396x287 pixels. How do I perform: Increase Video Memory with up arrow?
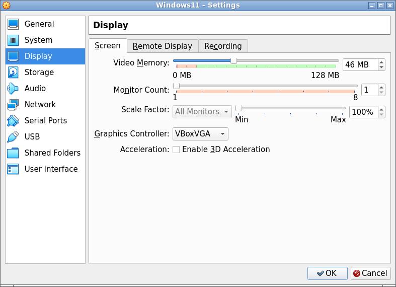click(x=381, y=62)
